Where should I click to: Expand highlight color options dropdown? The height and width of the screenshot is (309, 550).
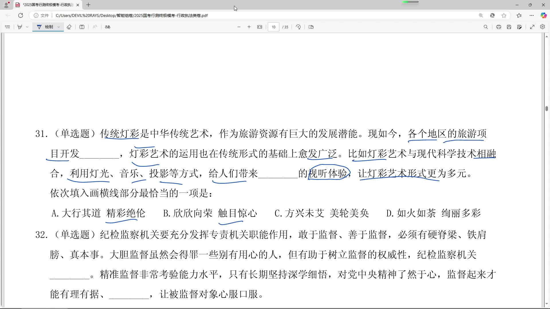pos(27,27)
